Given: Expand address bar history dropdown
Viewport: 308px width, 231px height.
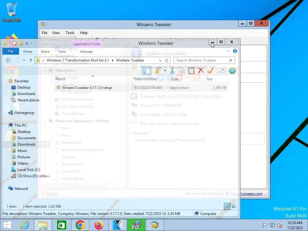Looking at the screenshot, I should (x=160, y=60).
